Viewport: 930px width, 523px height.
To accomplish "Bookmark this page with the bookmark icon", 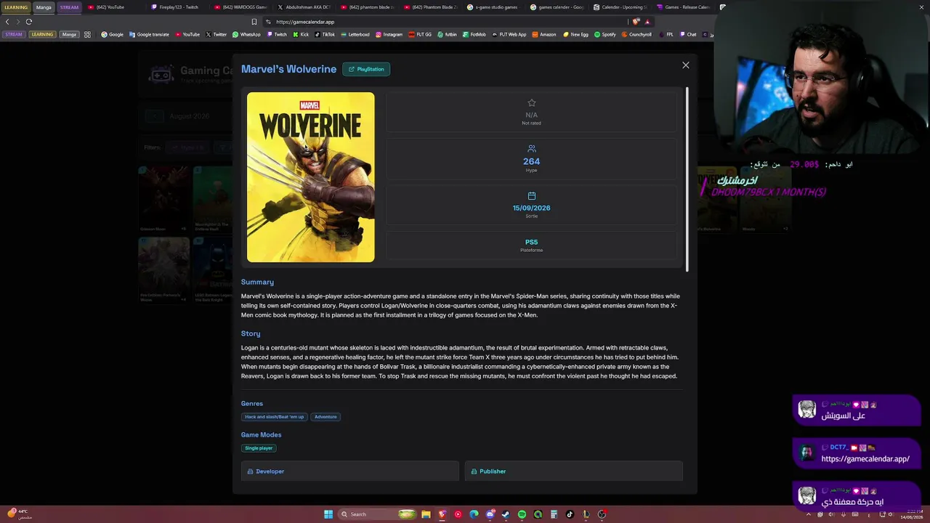I will click(x=254, y=22).
